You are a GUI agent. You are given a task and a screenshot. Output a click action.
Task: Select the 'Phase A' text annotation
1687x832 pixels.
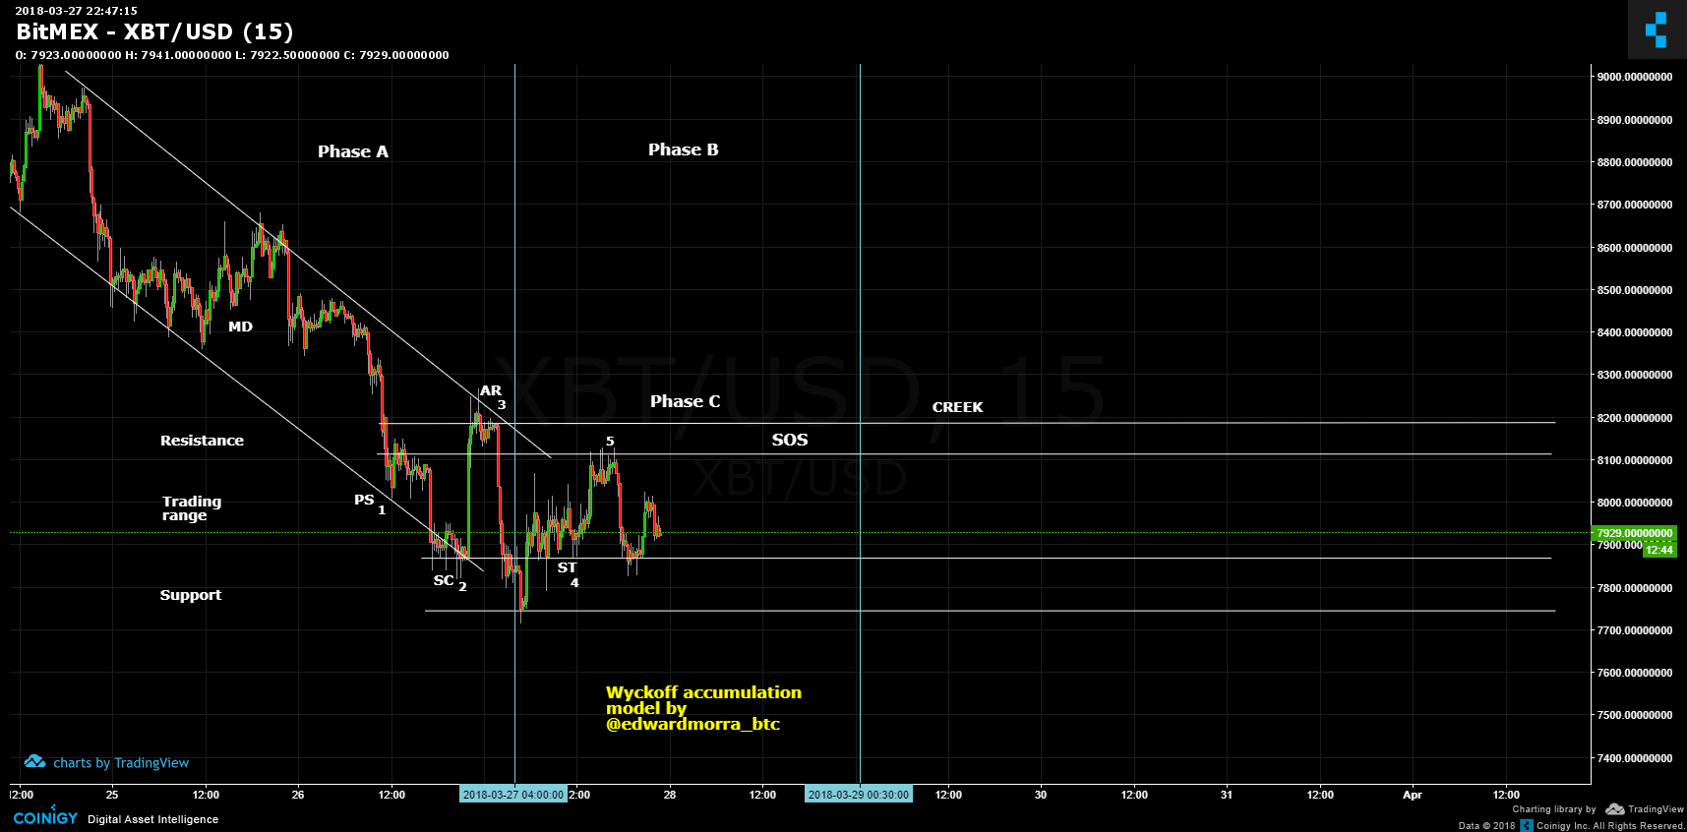[x=352, y=151]
